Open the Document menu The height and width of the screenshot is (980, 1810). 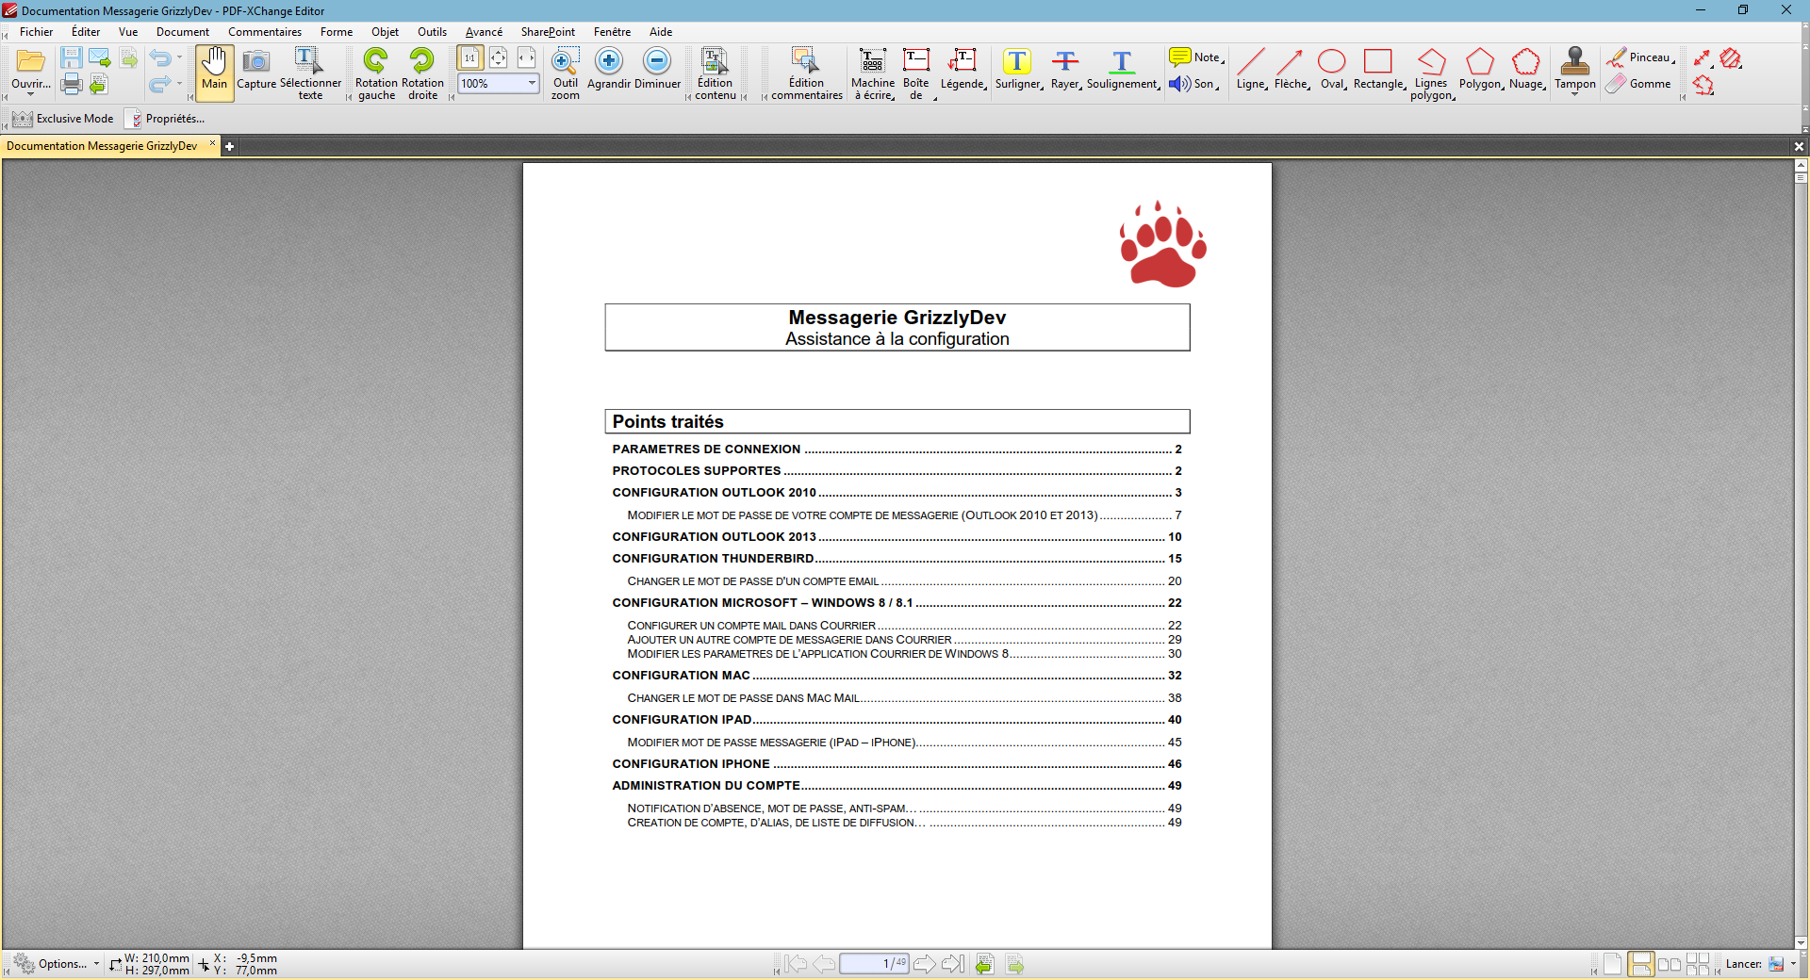(x=183, y=32)
